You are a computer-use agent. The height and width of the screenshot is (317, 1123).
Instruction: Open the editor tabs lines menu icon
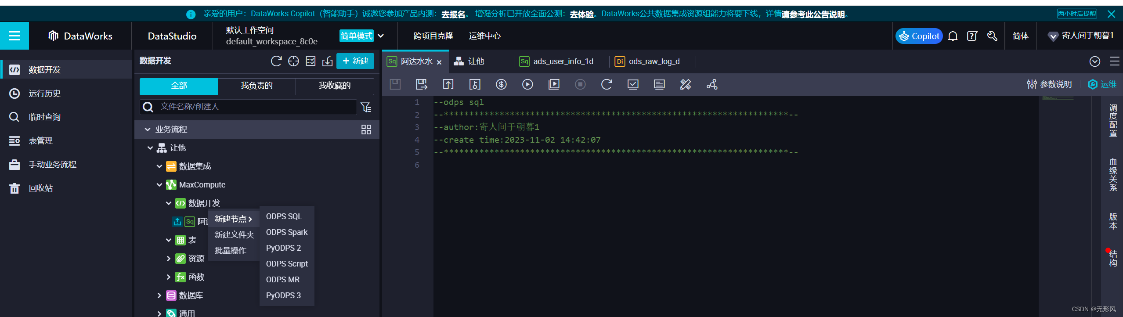(1115, 61)
